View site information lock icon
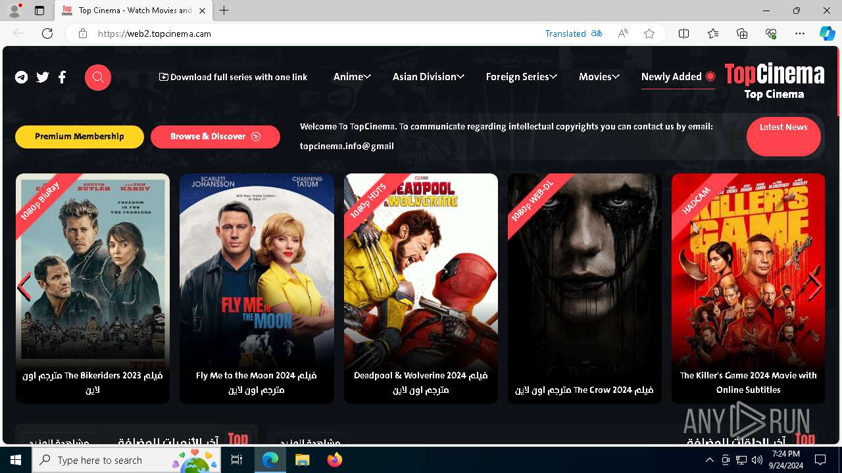The width and height of the screenshot is (842, 473). pyautogui.click(x=82, y=34)
